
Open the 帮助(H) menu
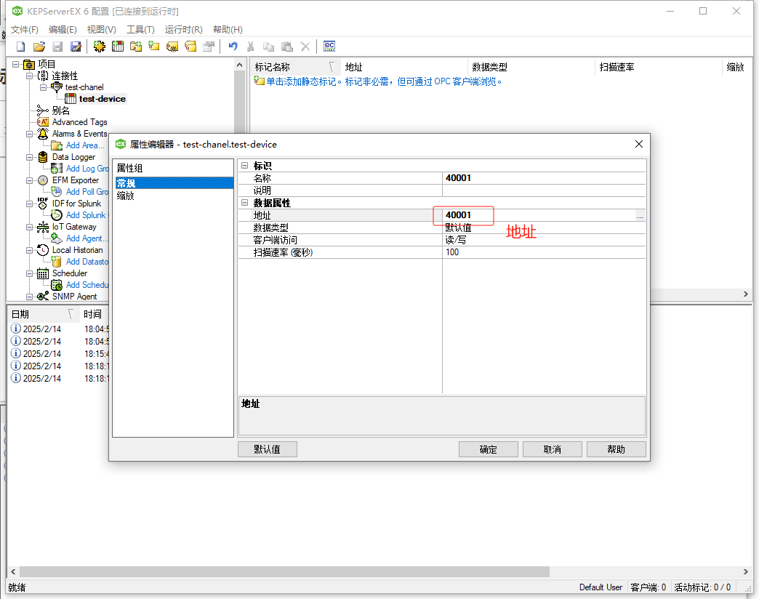point(228,30)
